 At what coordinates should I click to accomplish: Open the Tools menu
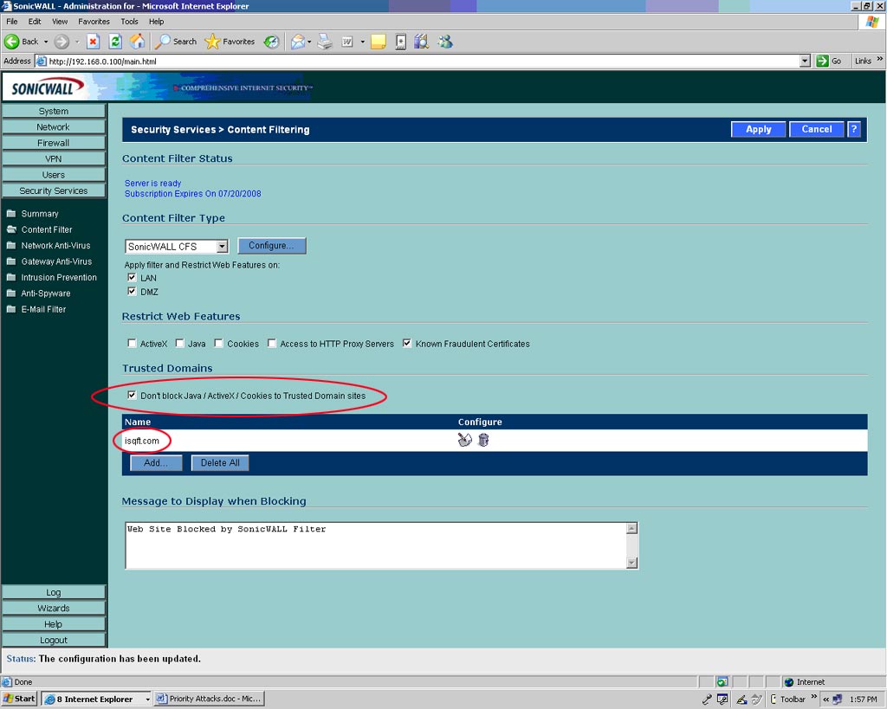[129, 22]
